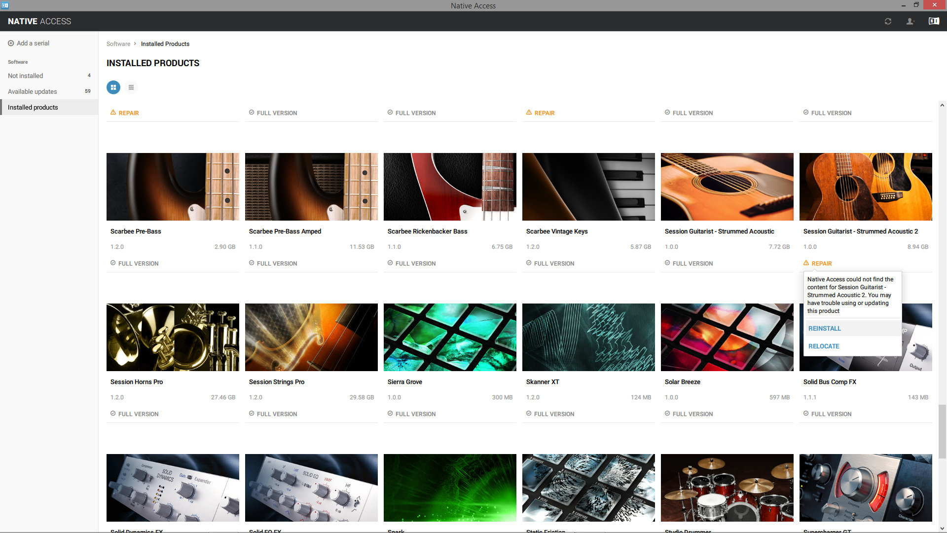The height and width of the screenshot is (533, 947).
Task: Click the refresh icon in the top bar
Action: [x=888, y=21]
